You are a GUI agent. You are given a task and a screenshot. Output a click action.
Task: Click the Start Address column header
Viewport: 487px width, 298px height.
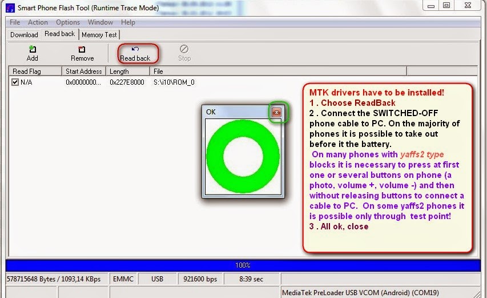point(84,71)
